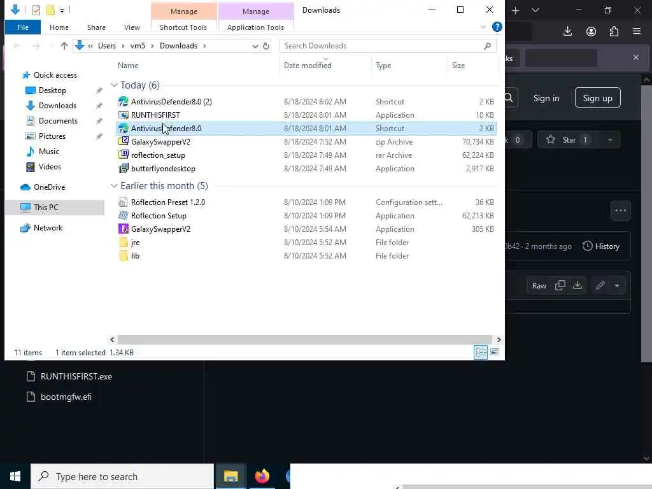Click the Explorer help question mark icon
The image size is (652, 489).
(497, 27)
